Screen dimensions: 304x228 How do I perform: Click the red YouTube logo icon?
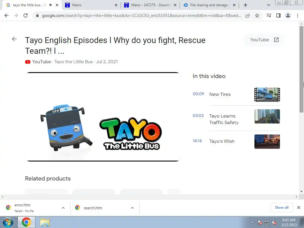pyautogui.click(x=28, y=62)
